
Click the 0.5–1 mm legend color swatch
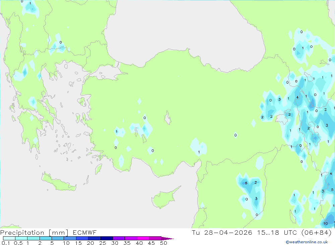coord(21,238)
